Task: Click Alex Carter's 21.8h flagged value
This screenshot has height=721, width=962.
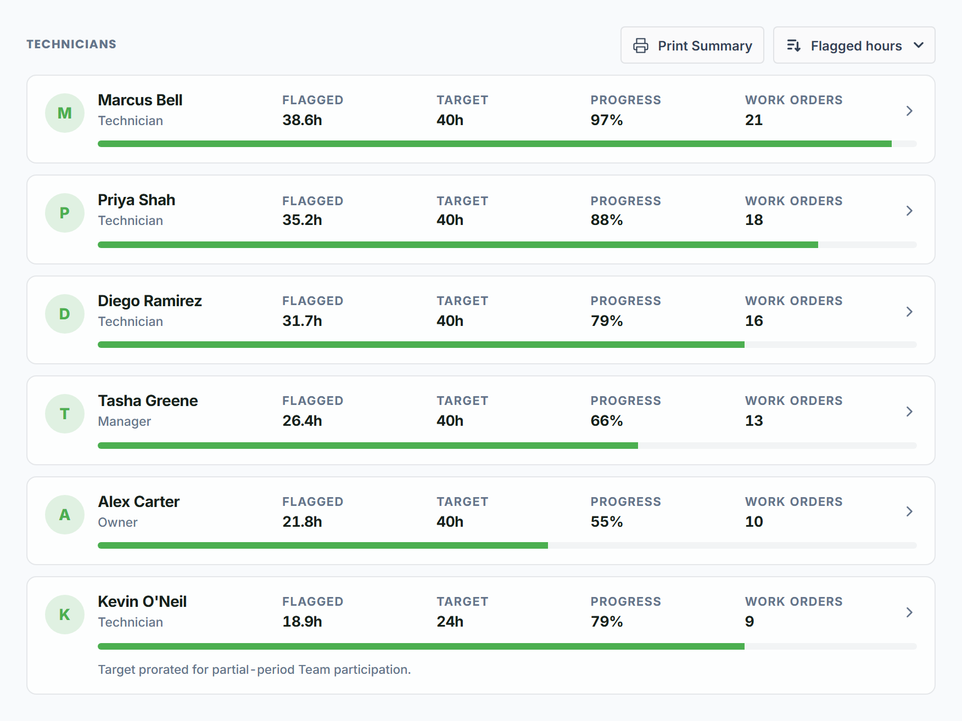Action: [x=302, y=522]
